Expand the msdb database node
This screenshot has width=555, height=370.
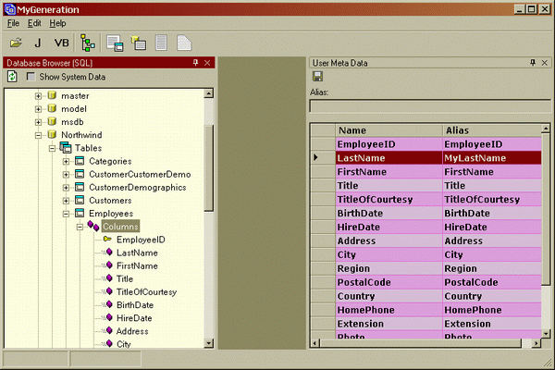point(38,122)
